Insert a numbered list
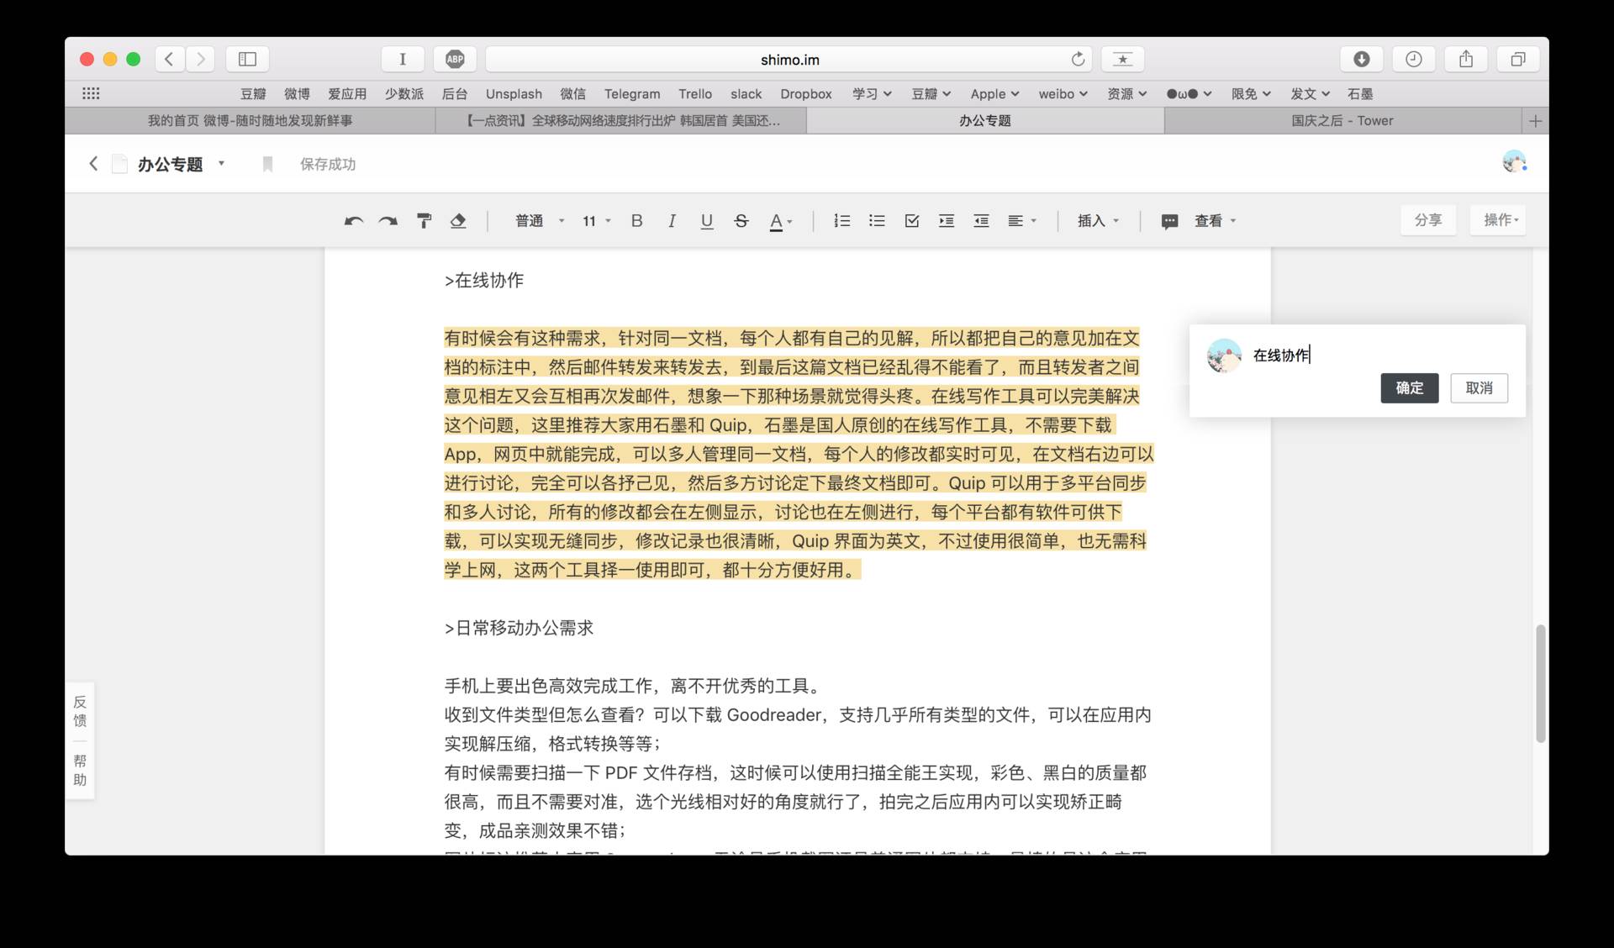Image resolution: width=1614 pixels, height=948 pixels. tap(841, 221)
